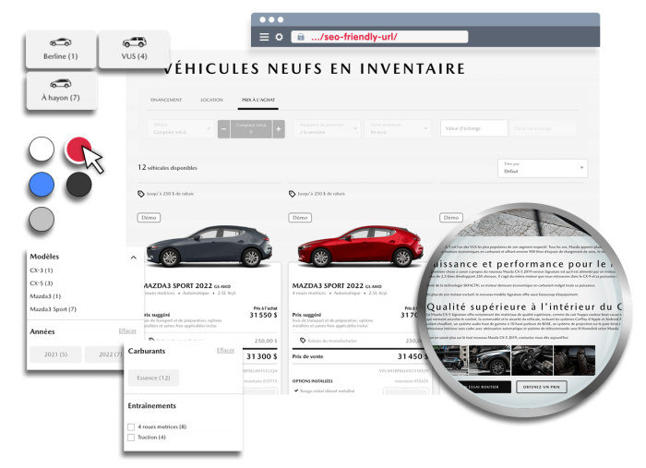Click the hatchback icon above À hayon
This screenshot has width=646, height=468.
coord(61,83)
